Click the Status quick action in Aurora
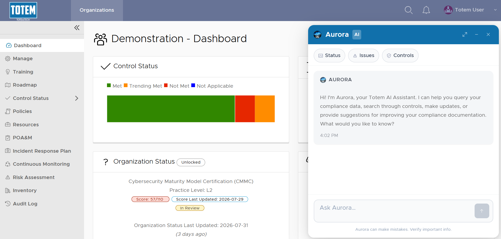 click(329, 55)
